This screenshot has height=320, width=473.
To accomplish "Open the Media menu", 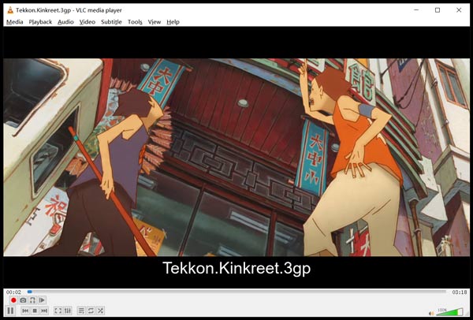I will (x=15, y=22).
